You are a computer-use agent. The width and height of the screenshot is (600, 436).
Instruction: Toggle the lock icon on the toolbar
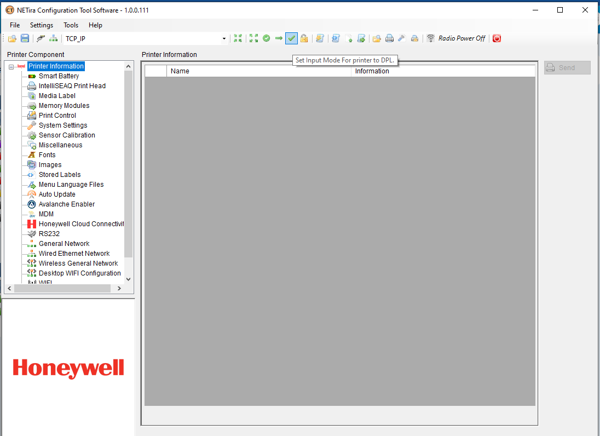(305, 38)
